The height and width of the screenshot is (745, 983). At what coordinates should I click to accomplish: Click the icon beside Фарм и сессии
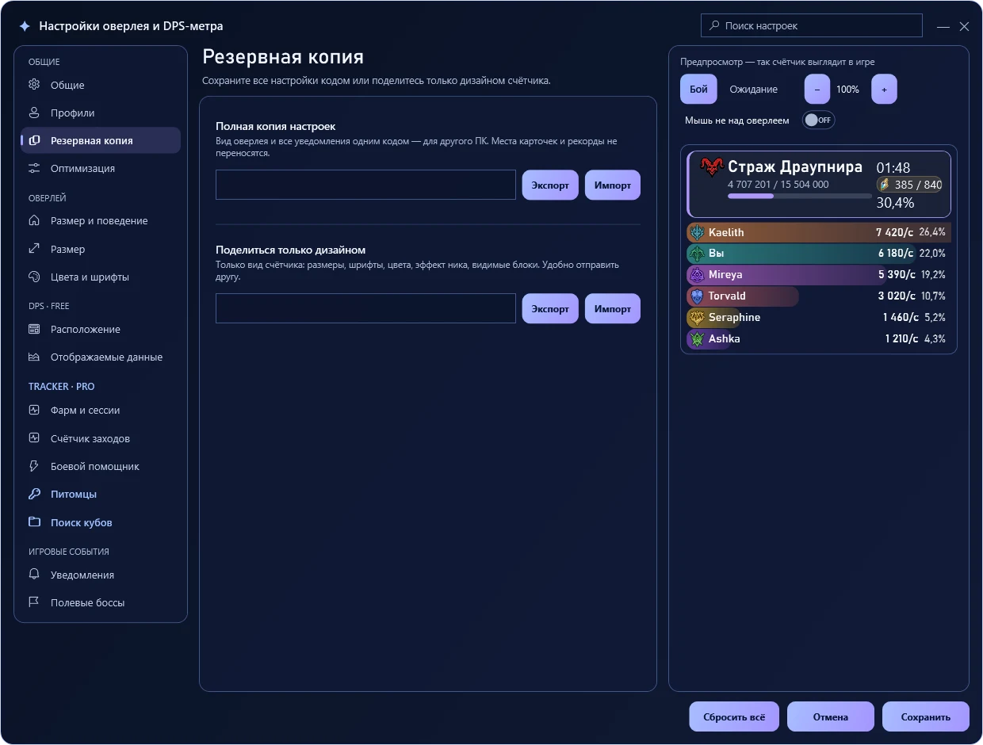coord(34,410)
